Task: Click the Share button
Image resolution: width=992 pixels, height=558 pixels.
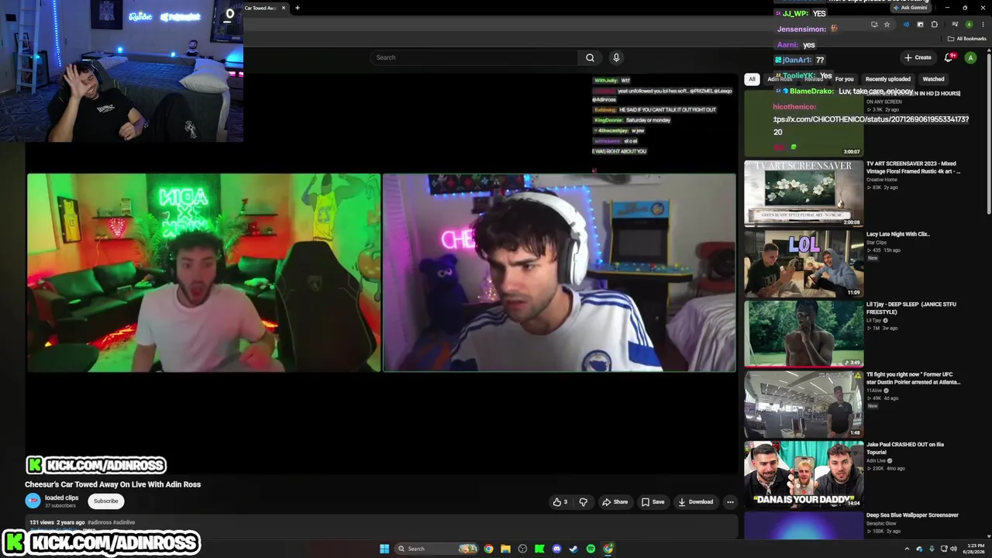Action: pyautogui.click(x=615, y=501)
